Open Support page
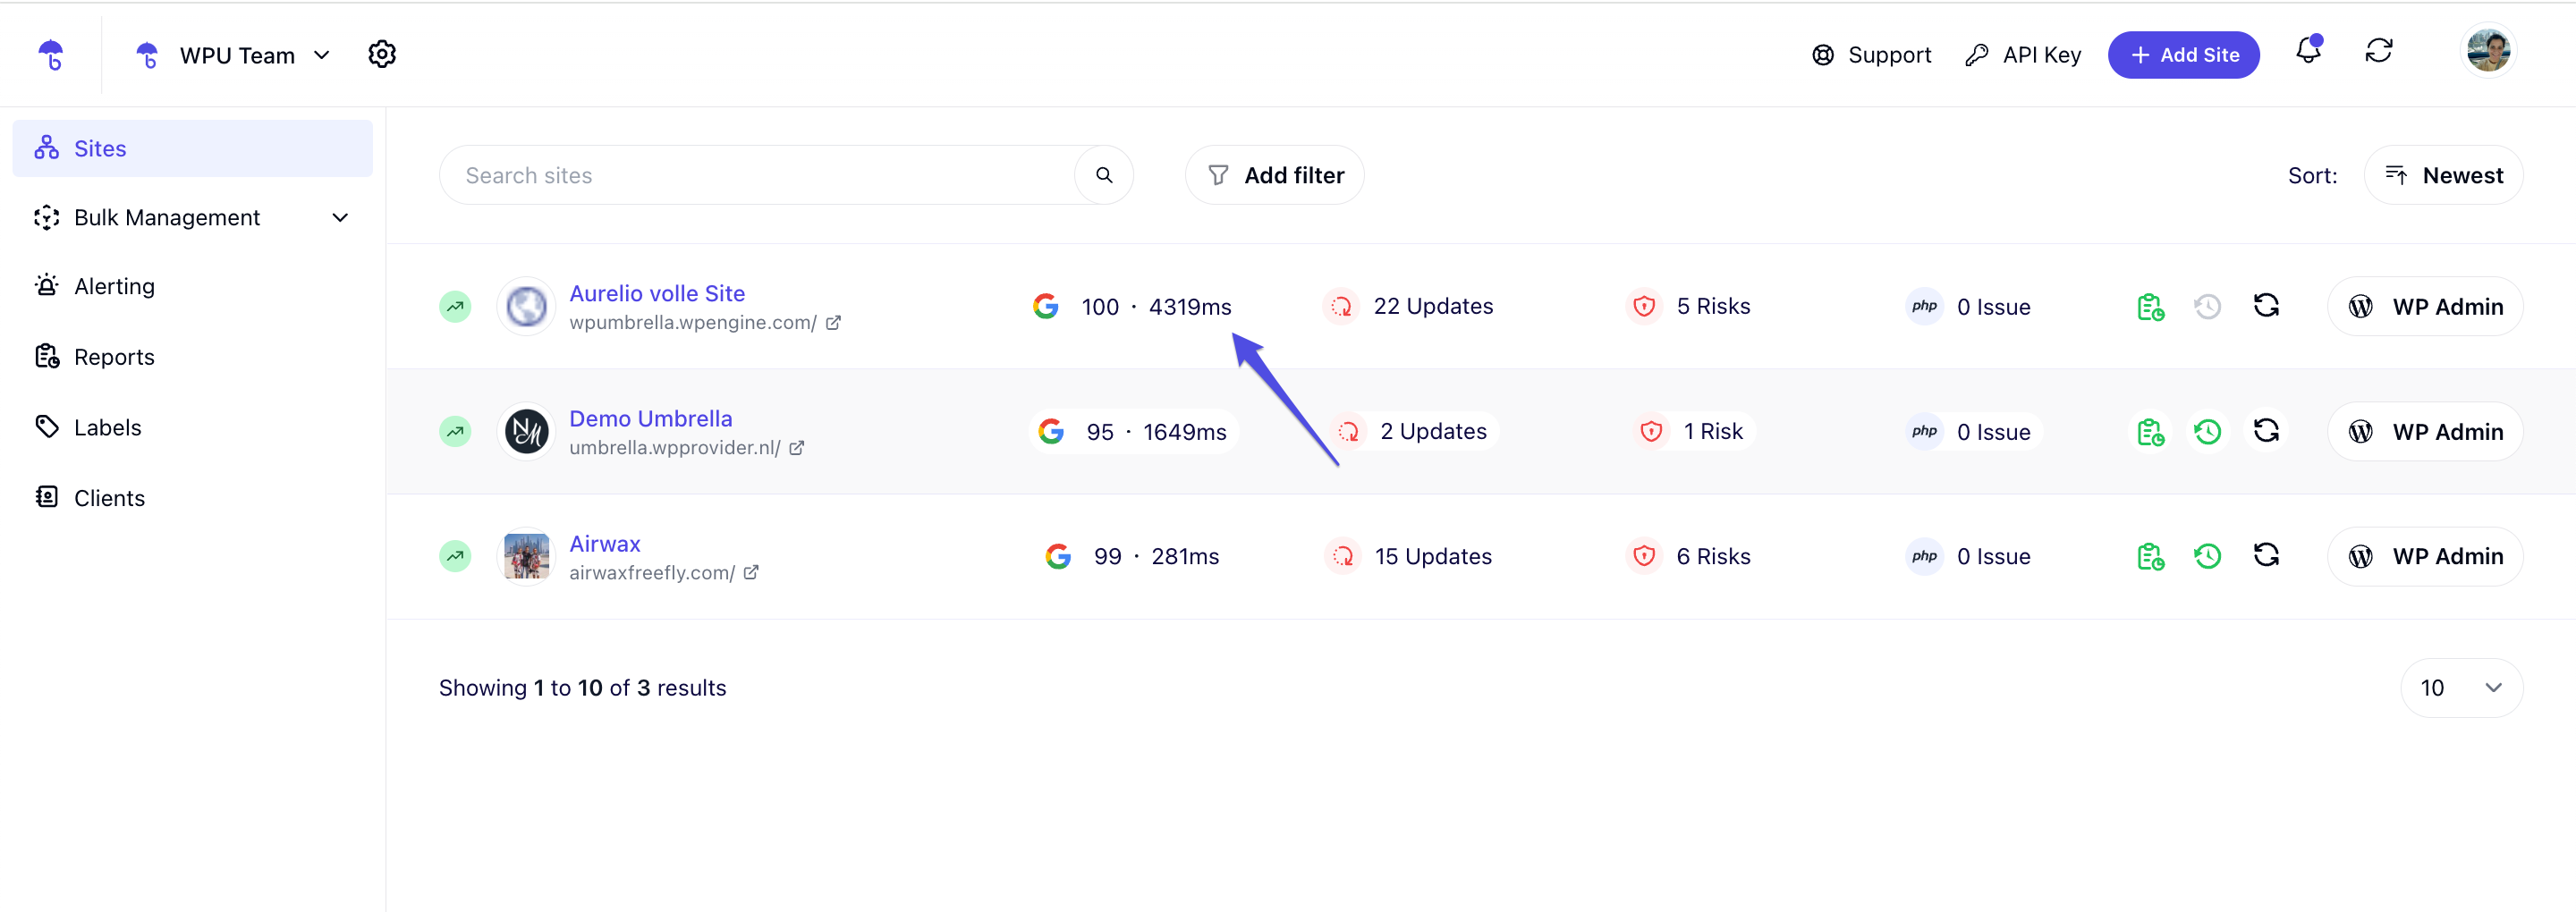This screenshot has width=2576, height=912. tap(1871, 55)
